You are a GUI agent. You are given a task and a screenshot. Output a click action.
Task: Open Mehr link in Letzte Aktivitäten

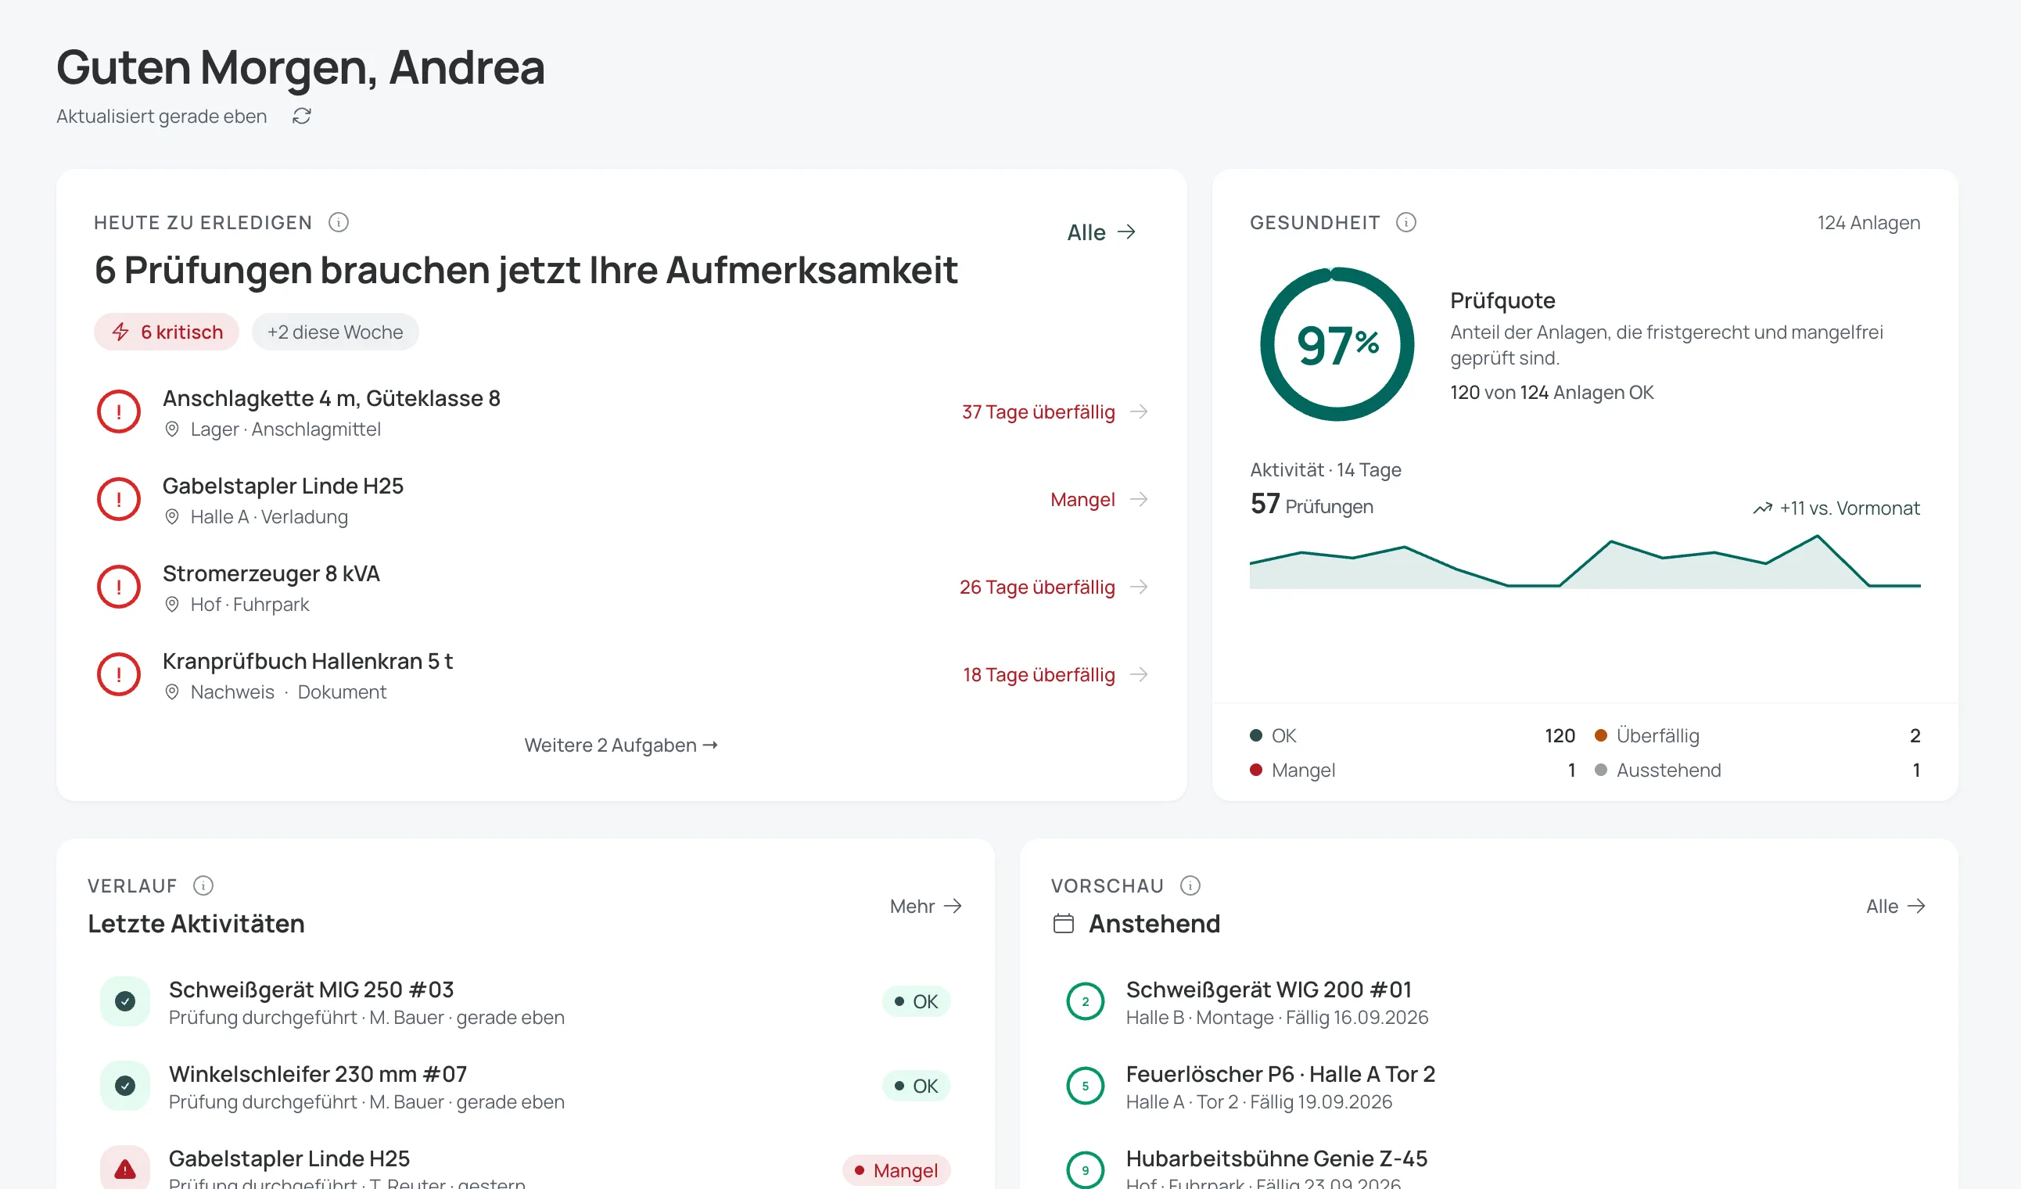925,906
